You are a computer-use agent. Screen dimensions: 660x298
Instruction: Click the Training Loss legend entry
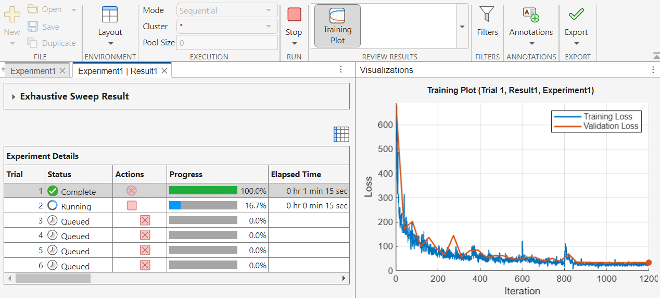[596, 117]
